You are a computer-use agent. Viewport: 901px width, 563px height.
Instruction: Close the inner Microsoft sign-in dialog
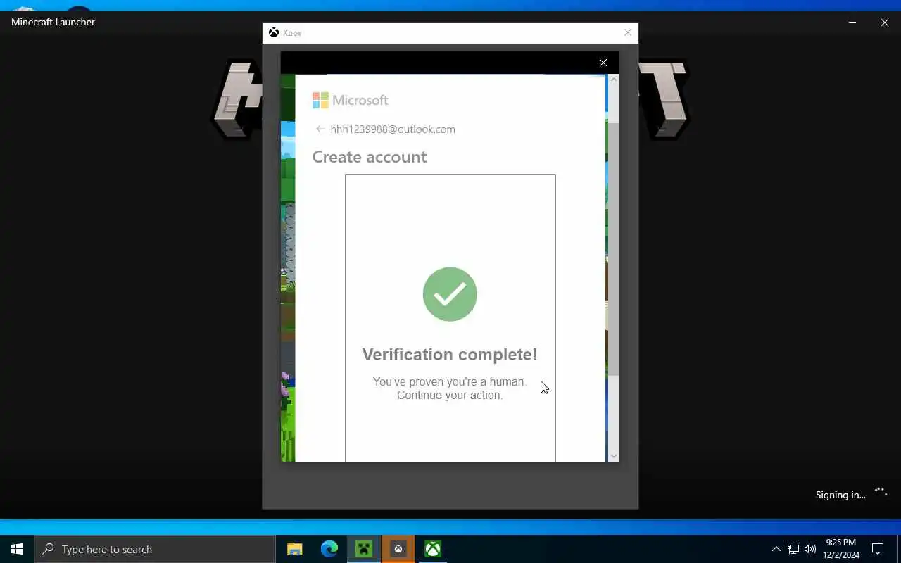point(603,63)
